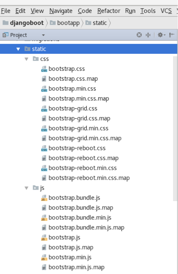Select file name bootstrap.css

67,69
